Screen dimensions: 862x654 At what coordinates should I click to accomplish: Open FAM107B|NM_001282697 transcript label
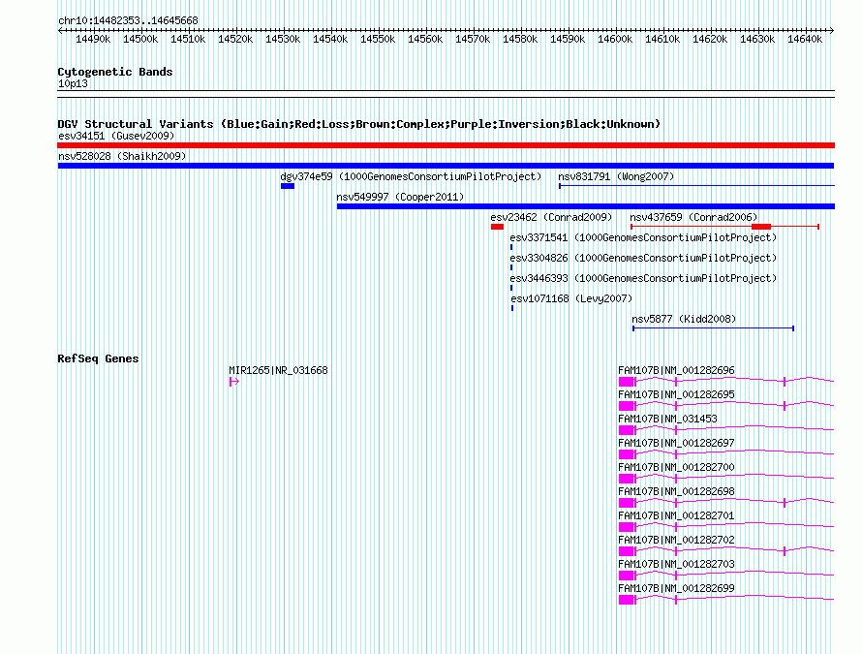click(676, 444)
